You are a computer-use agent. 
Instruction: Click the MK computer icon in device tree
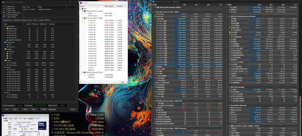coord(83,8)
